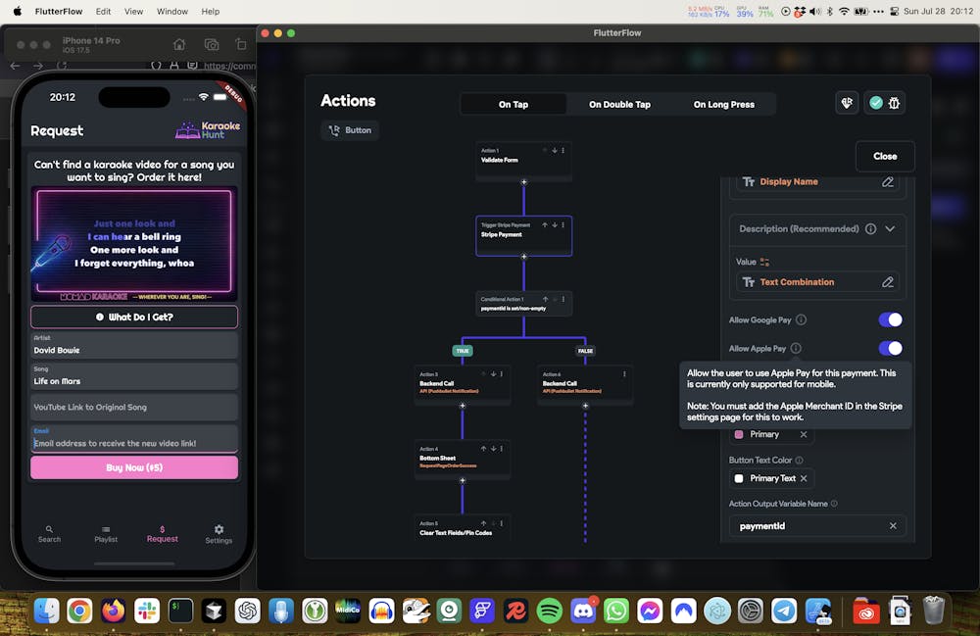Select the Clear Text Fields/Pin Codes action
Screen dimensions: 980x636
[462, 528]
